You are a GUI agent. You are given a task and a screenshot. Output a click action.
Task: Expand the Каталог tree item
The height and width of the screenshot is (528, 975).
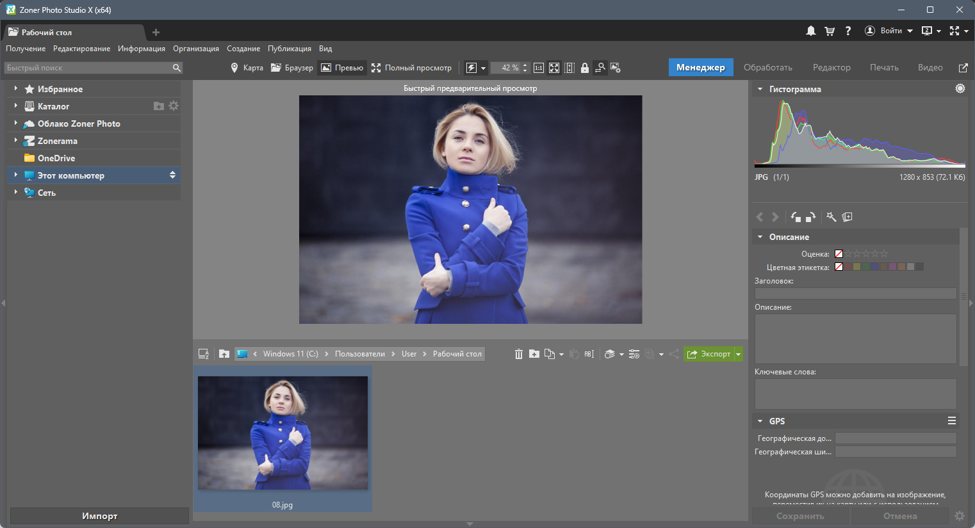pos(16,106)
